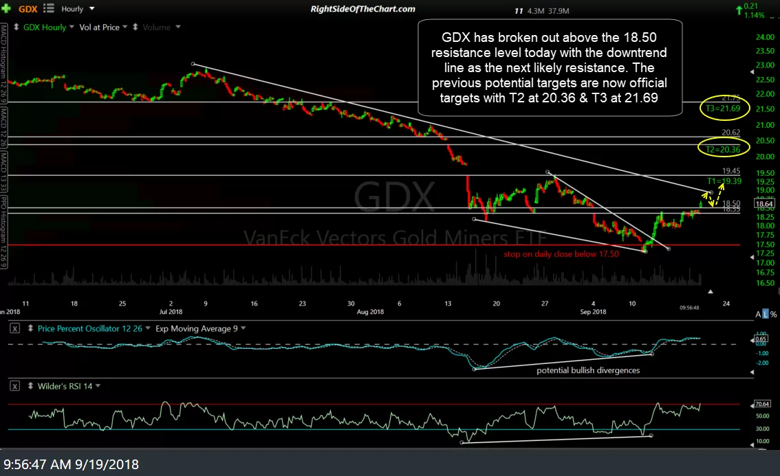
Task: Click the move arrows beside Volume
Action: [x=135, y=27]
